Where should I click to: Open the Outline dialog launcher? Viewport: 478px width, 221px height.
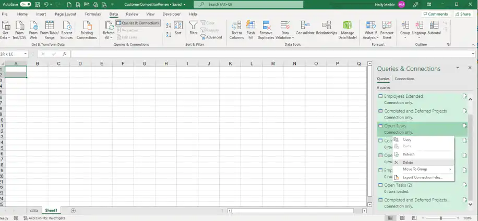tap(448, 44)
